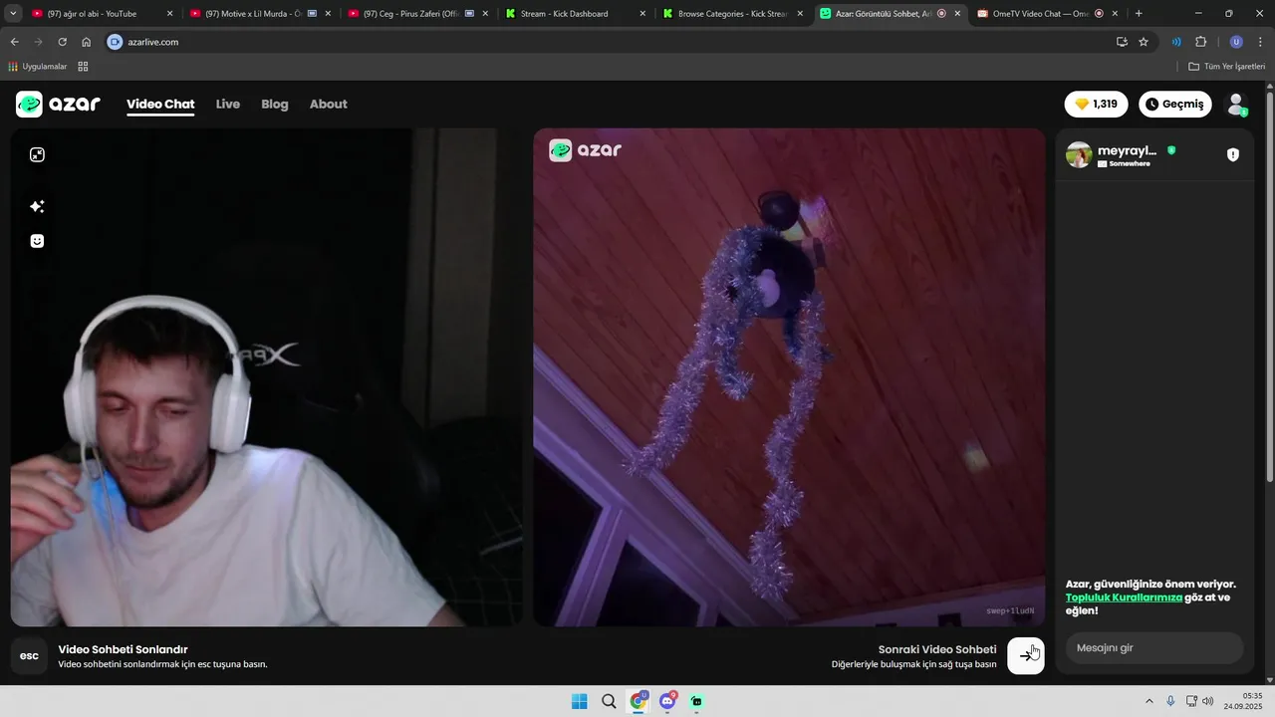This screenshot has width=1275, height=717.
Task: Click meyrayl's profile picture
Action: [1079, 154]
